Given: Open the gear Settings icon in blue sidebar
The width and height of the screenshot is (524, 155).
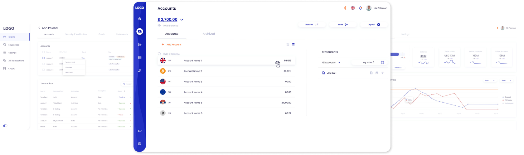Looking at the screenshot, I should 139,143.
